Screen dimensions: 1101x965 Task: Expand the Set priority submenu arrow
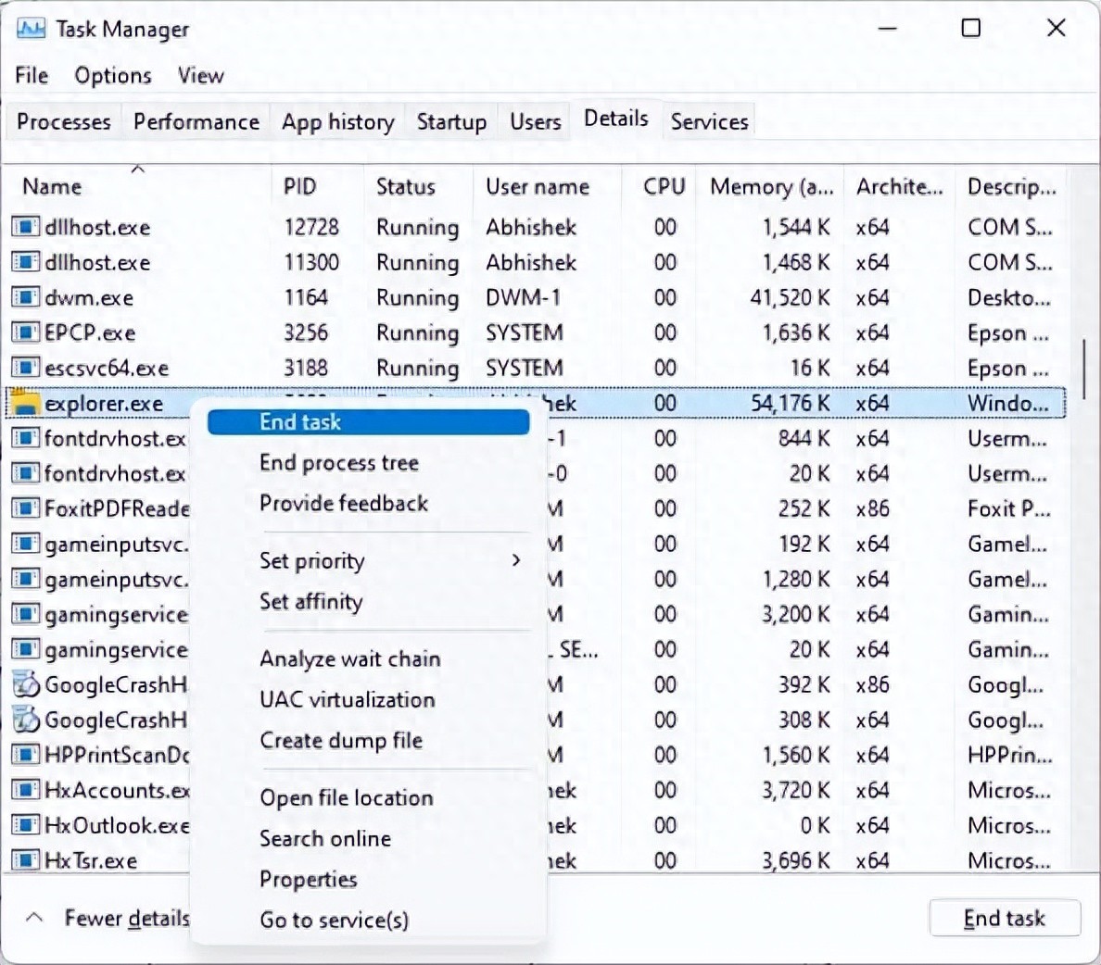(x=516, y=560)
